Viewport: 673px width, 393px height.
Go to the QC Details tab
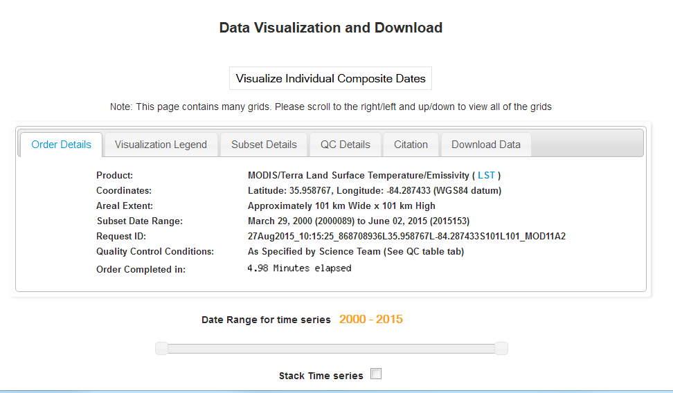coord(345,145)
